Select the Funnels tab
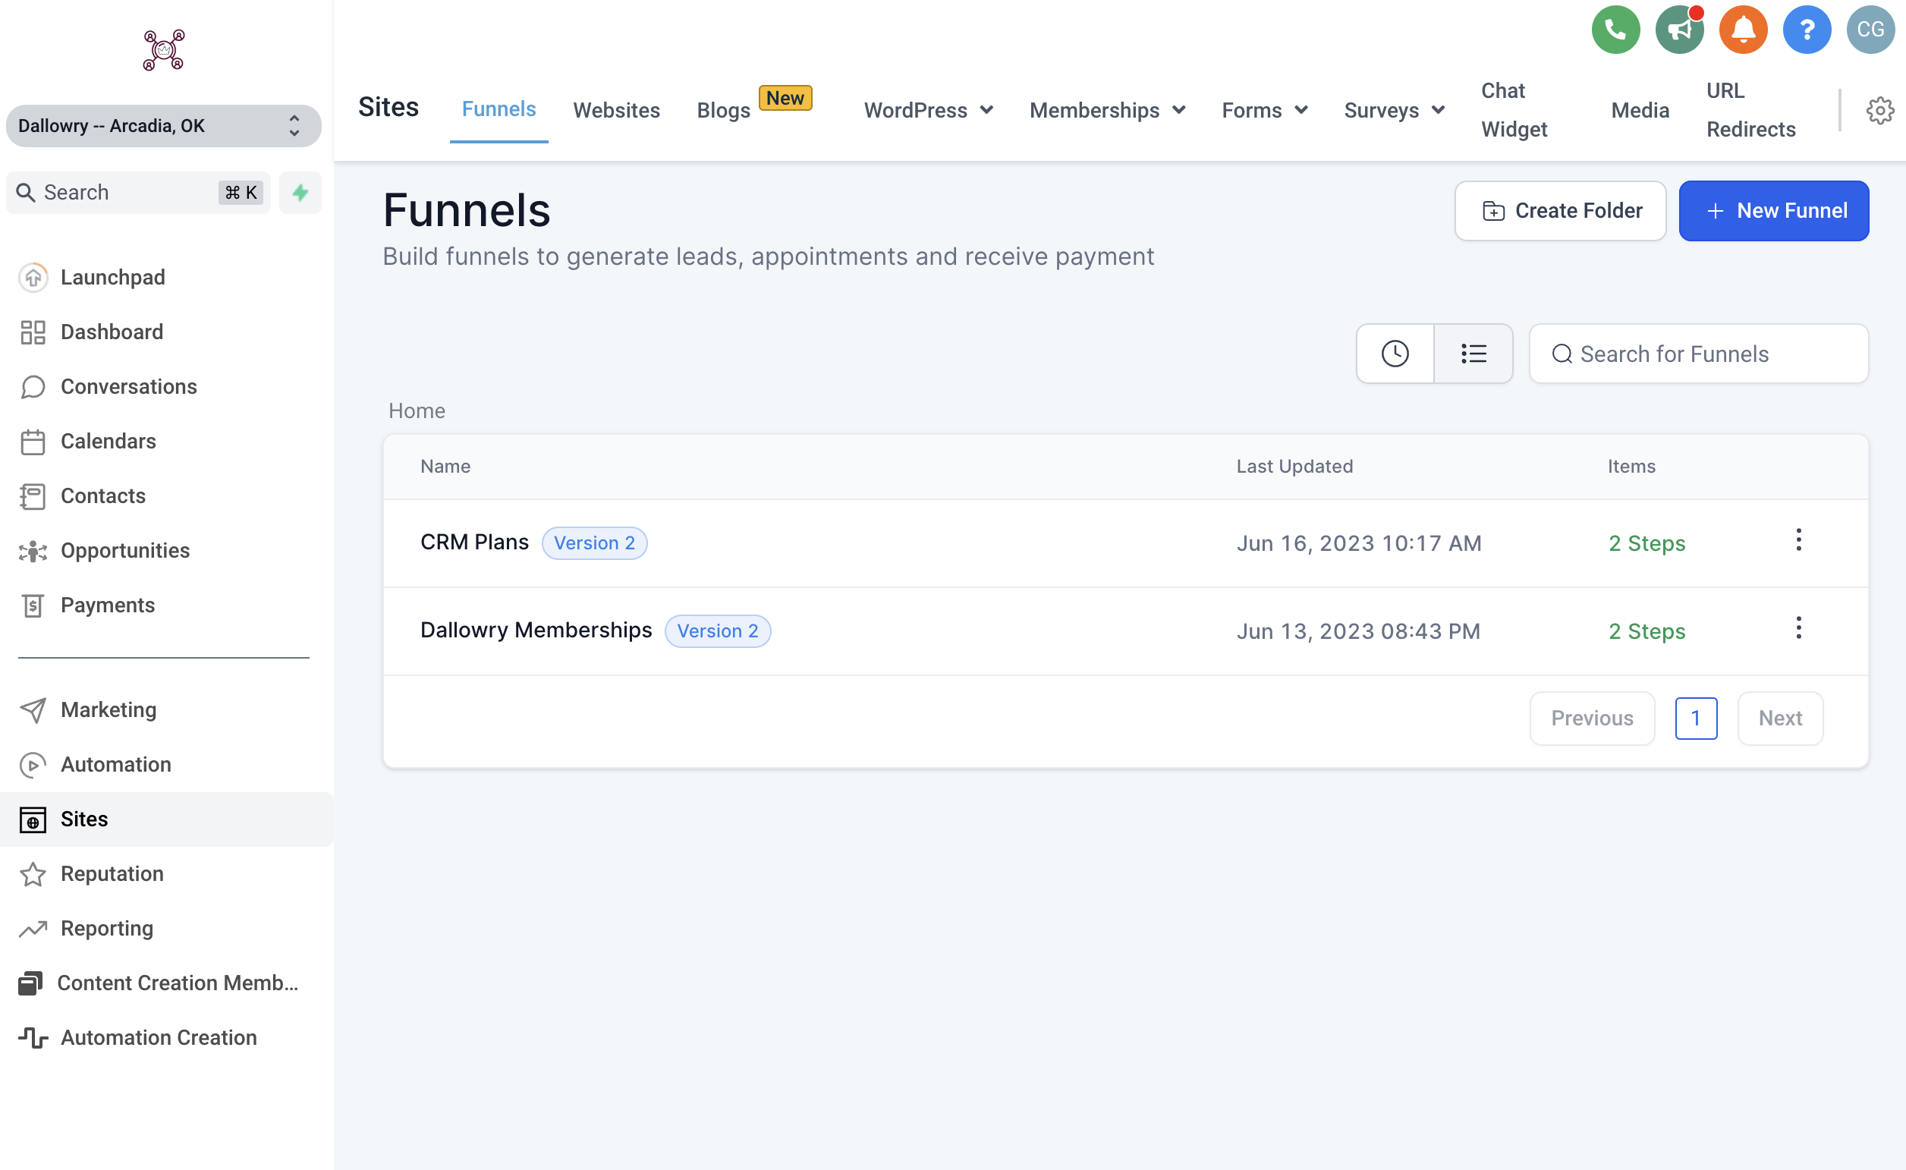 pyautogui.click(x=499, y=109)
